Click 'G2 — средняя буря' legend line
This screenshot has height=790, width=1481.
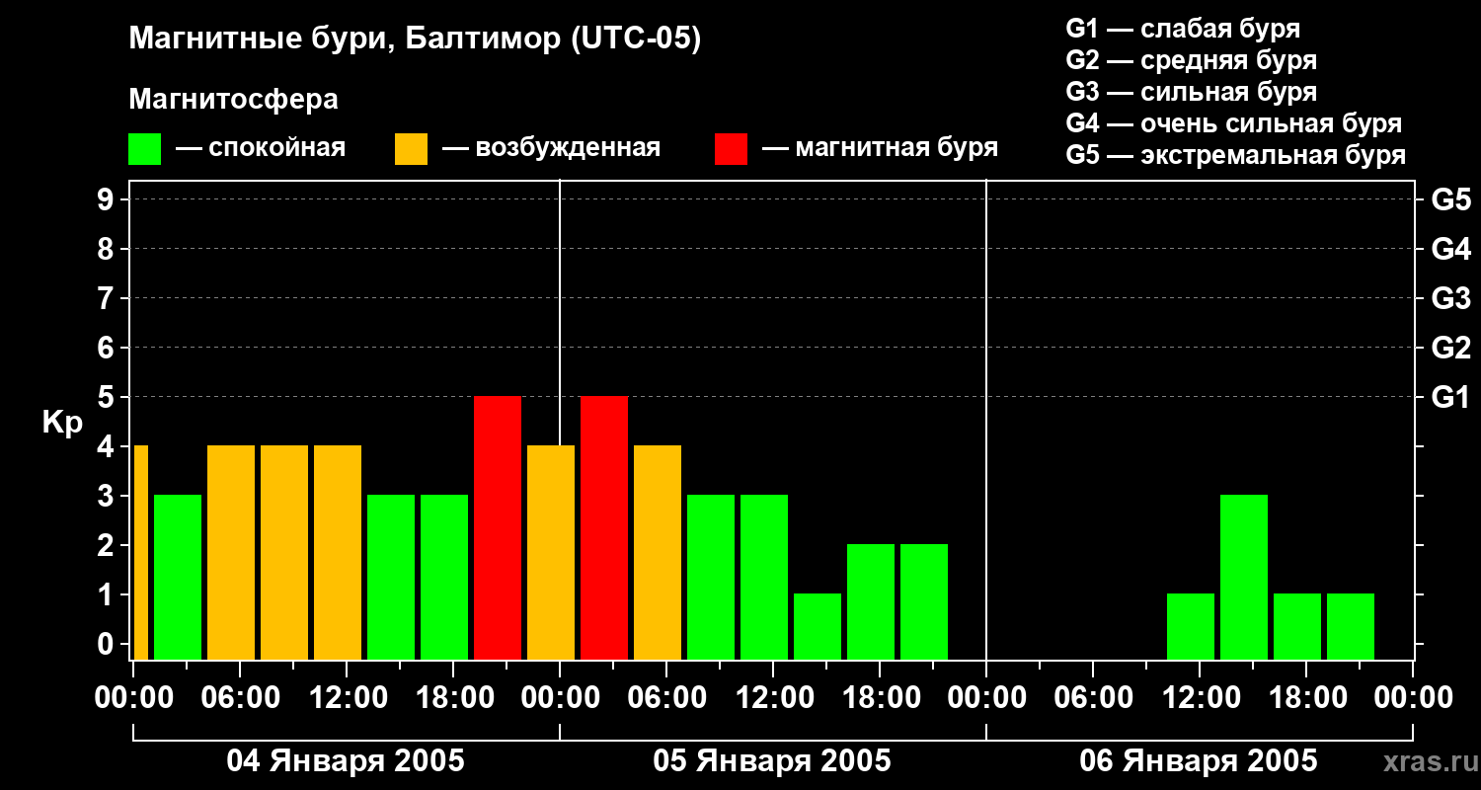tap(1191, 60)
